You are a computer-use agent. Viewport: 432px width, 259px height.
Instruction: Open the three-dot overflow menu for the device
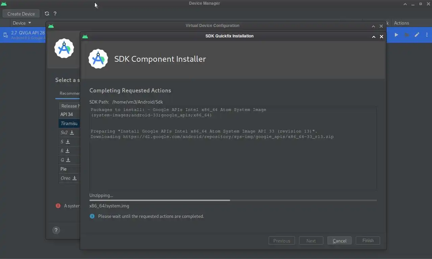[427, 35]
